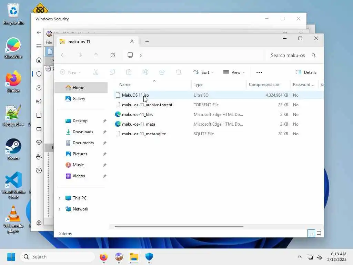Add a new File Explorer tab
Screen dimensions: 353x265
[x=147, y=41]
